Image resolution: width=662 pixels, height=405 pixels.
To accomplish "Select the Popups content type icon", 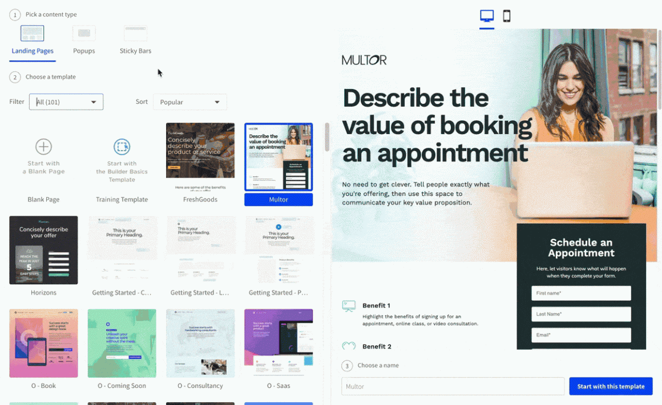I will tap(84, 33).
